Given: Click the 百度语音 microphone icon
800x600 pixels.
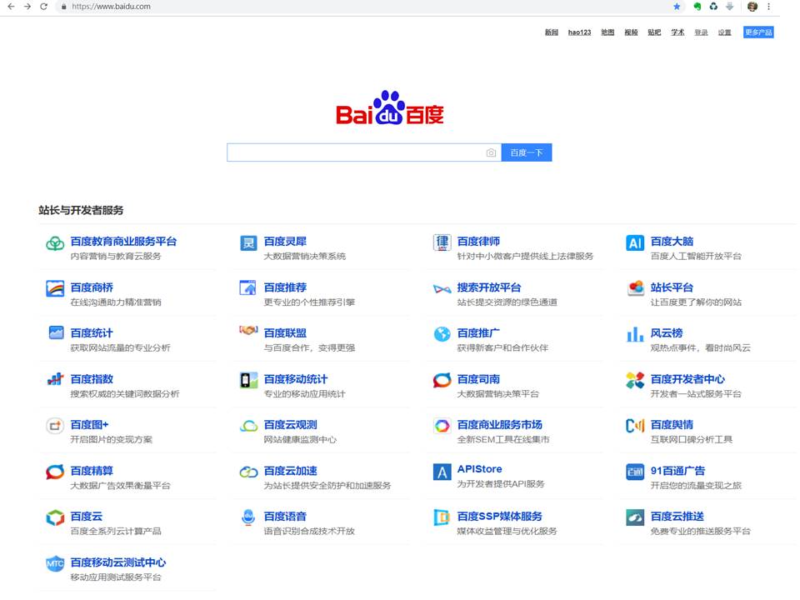Looking at the screenshot, I should (x=248, y=517).
